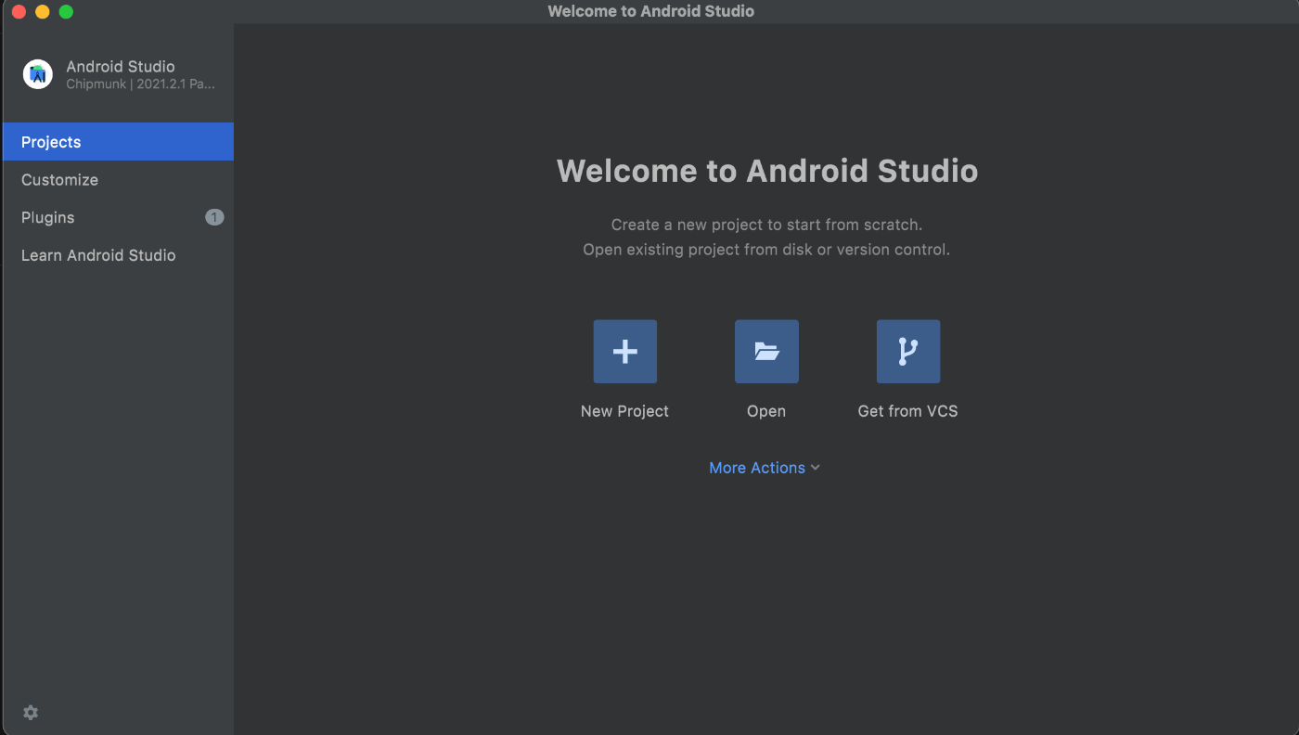
Task: Click the Android Studio name in the sidebar
Action: coord(121,67)
